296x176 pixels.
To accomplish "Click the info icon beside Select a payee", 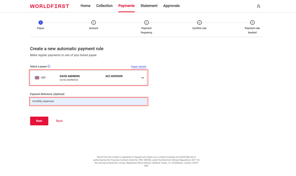I will (49, 66).
